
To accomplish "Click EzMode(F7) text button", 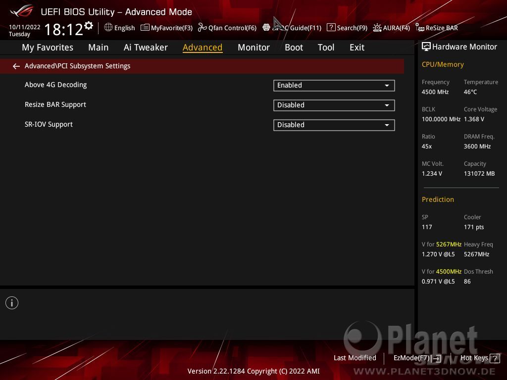I will (411, 358).
